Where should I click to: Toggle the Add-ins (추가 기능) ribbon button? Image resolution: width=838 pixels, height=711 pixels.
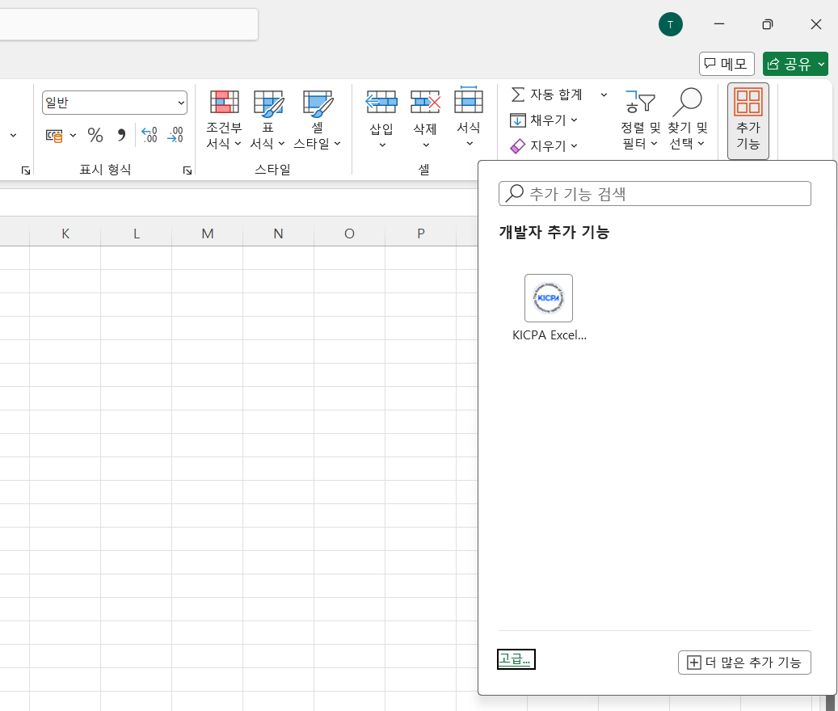[747, 120]
